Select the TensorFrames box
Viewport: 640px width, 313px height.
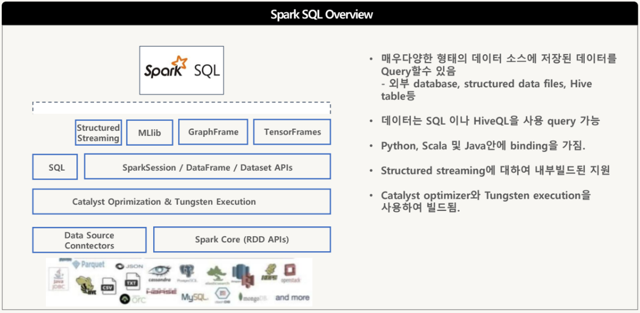point(292,132)
